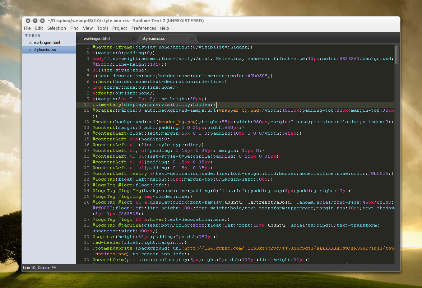422x288 pixels.
Task: Select the style.min.css tab
Action: click(x=153, y=38)
